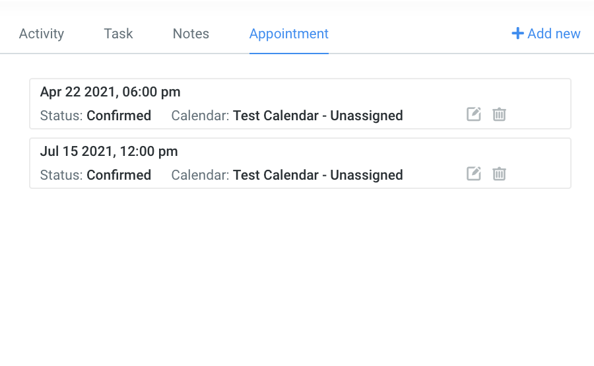
Task: Edit the Apr 22 2021 appointment
Action: 474,114
